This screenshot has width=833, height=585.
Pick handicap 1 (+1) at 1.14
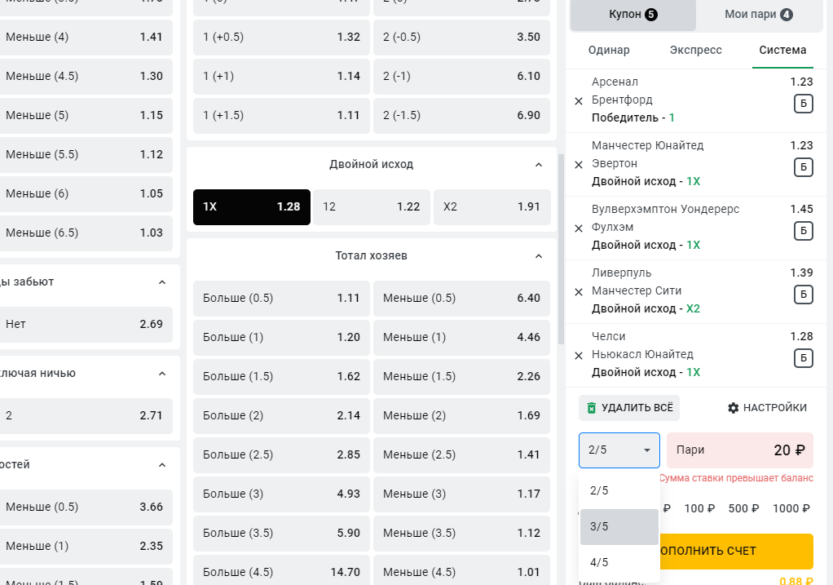click(x=281, y=77)
